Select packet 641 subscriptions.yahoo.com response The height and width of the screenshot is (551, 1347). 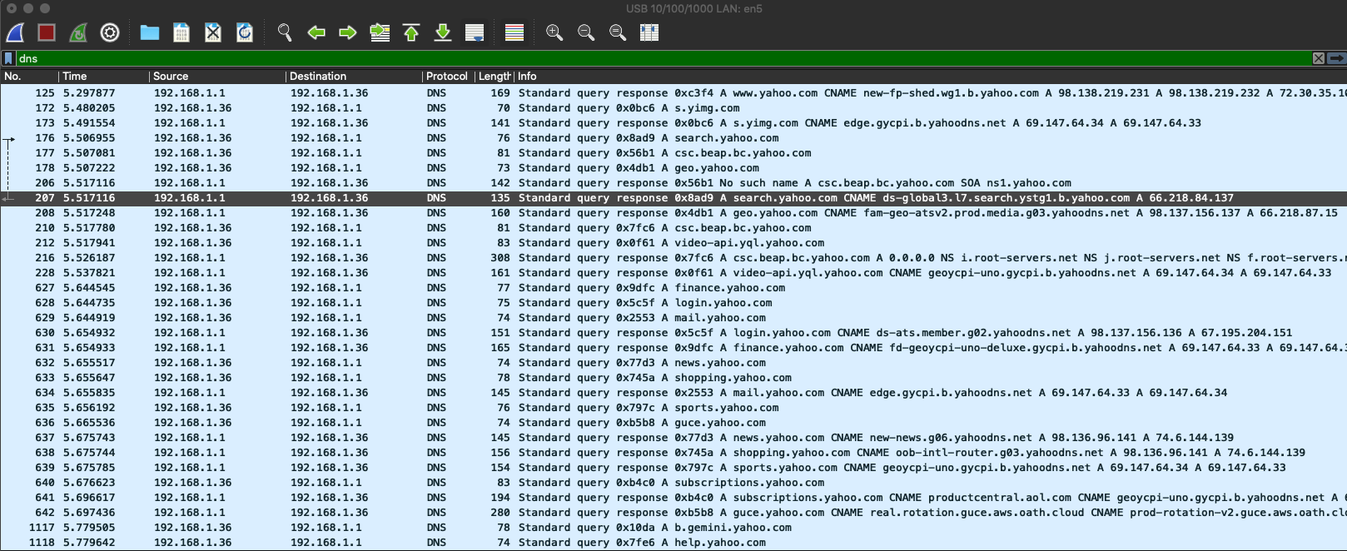(673, 498)
